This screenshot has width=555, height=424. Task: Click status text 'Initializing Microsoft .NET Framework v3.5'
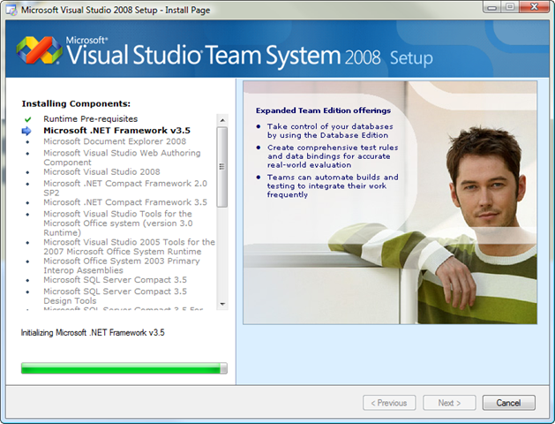tap(93, 333)
